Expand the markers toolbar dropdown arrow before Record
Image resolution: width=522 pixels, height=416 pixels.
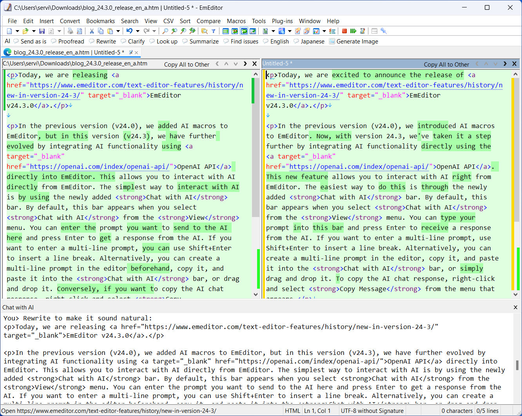[324, 31]
